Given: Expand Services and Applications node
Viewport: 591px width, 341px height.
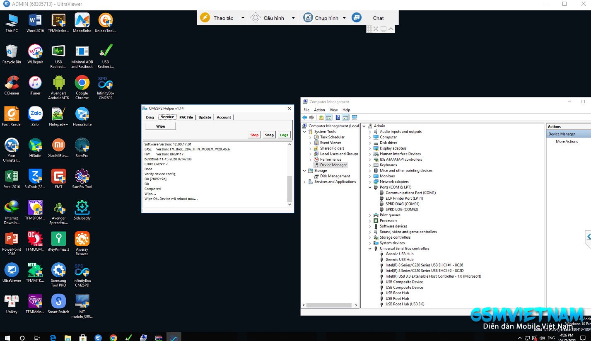Looking at the screenshot, I should (x=304, y=182).
